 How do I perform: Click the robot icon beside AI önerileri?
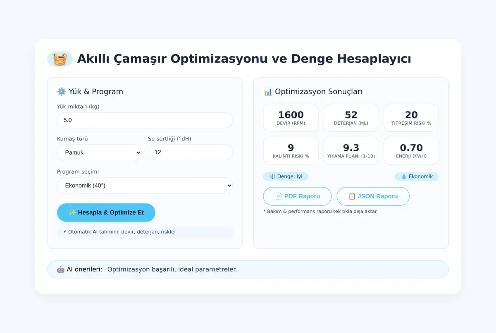coord(61,269)
